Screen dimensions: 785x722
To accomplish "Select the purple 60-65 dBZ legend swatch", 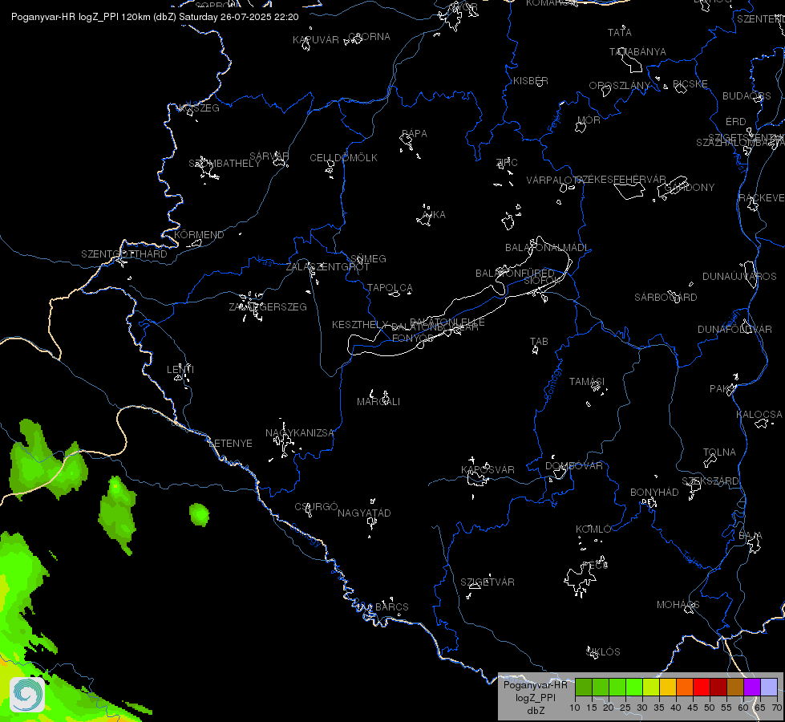I will click(752, 687).
